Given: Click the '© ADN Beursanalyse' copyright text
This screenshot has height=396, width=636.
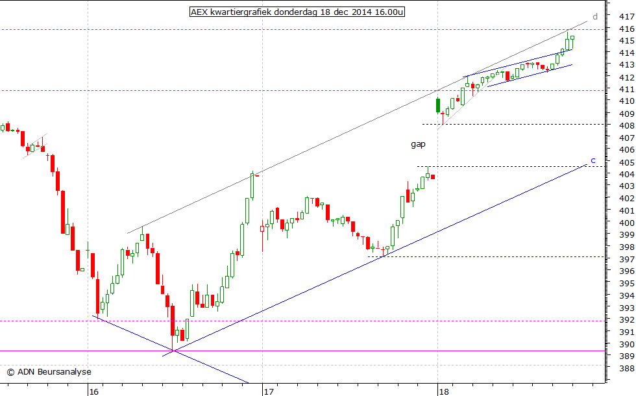Looking at the screenshot, I should 49,371.
